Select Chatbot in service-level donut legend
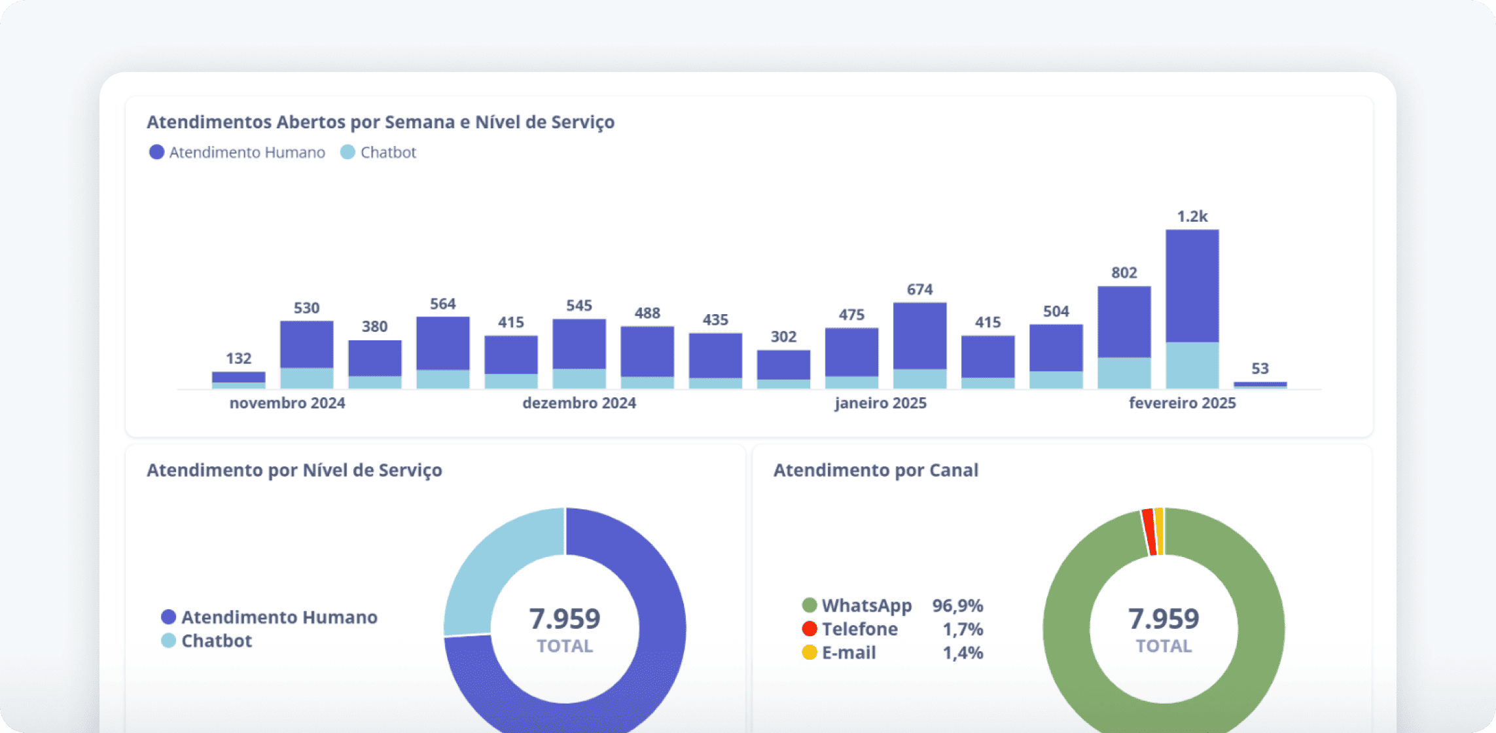The width and height of the screenshot is (1496, 733). point(206,641)
